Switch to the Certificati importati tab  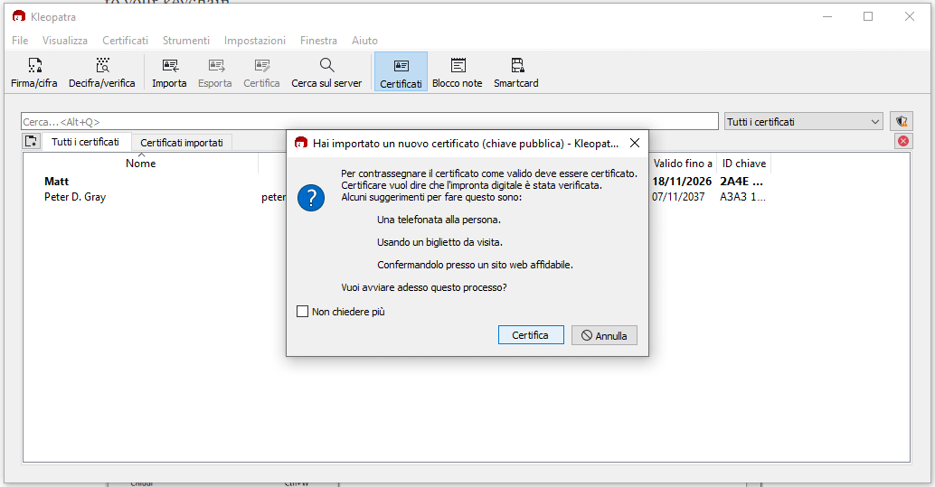pyautogui.click(x=182, y=143)
